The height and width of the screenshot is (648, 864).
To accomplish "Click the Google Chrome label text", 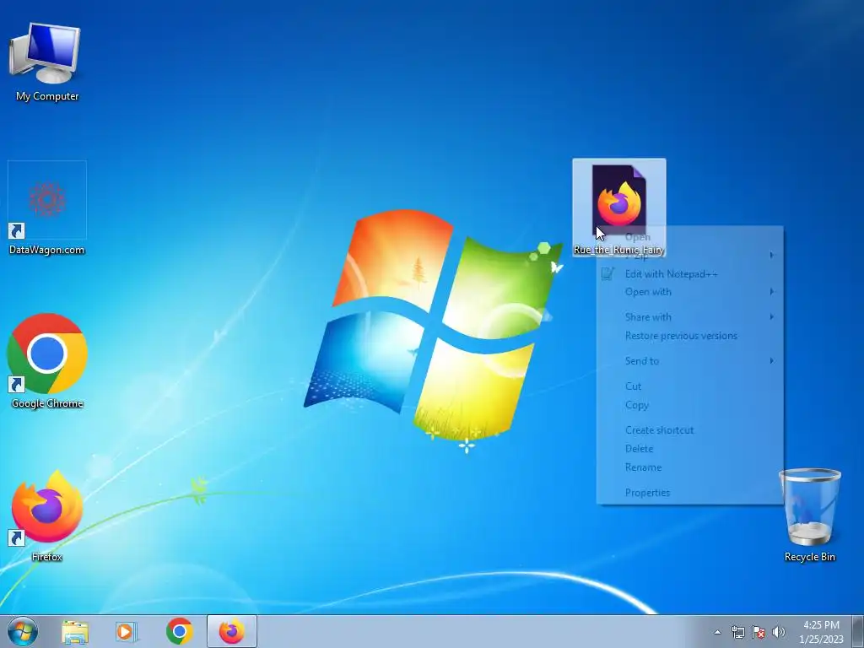I will point(47,403).
